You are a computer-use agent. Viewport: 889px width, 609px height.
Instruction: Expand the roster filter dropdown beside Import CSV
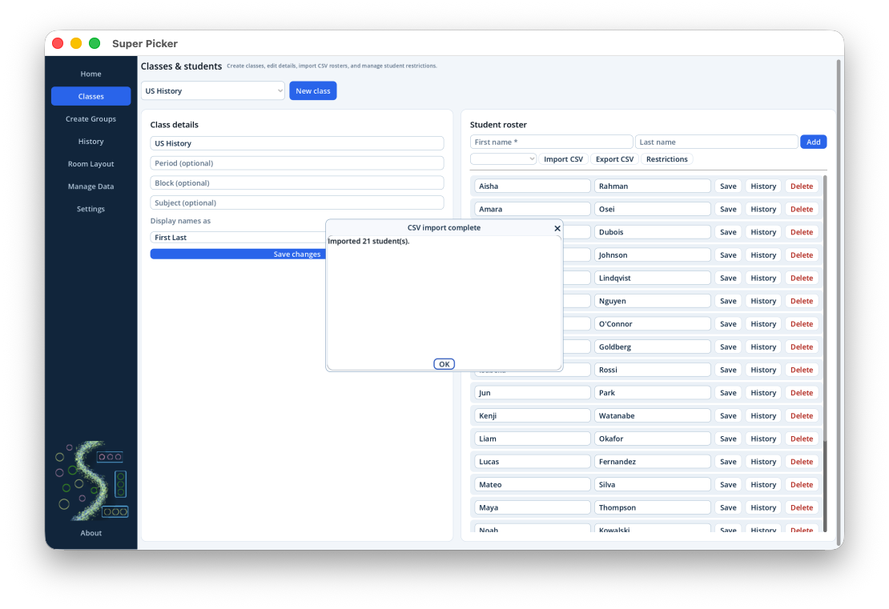click(x=503, y=159)
